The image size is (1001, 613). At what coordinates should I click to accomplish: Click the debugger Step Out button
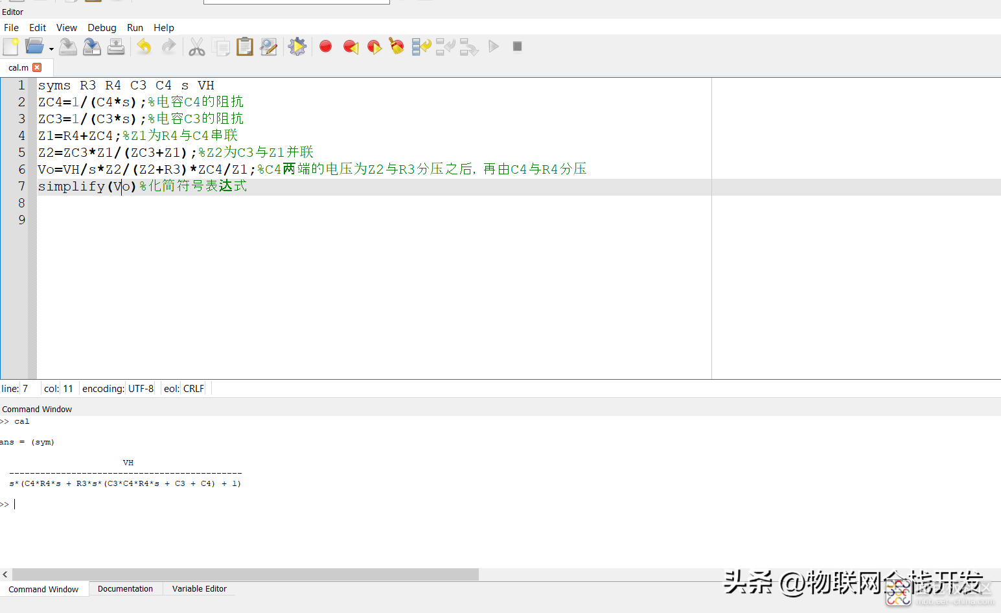pos(469,47)
